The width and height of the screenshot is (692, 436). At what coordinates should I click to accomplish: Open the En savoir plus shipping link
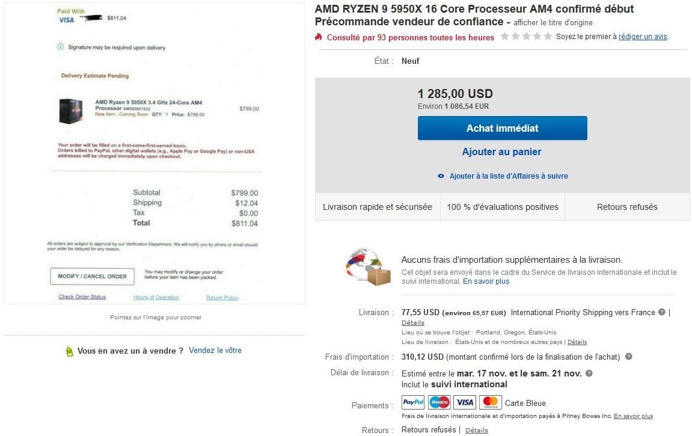[486, 281]
